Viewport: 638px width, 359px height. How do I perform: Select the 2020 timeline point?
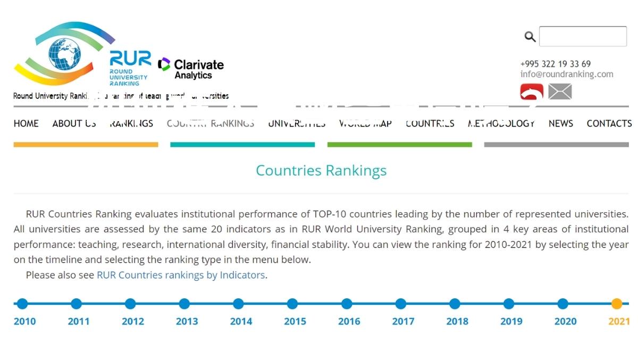point(563,304)
